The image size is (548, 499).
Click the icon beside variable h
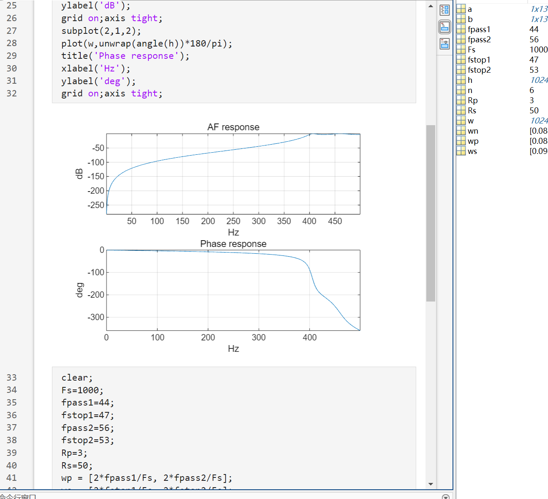[461, 80]
